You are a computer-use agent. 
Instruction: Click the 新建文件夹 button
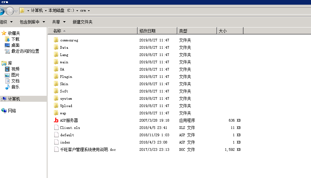(x=82, y=22)
